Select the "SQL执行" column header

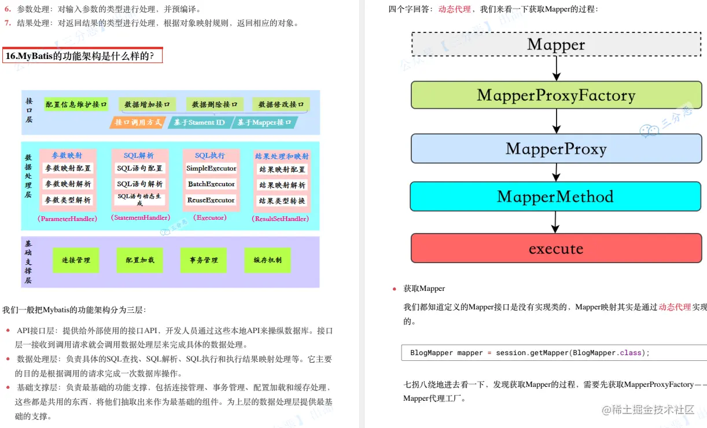pyautogui.click(x=209, y=156)
